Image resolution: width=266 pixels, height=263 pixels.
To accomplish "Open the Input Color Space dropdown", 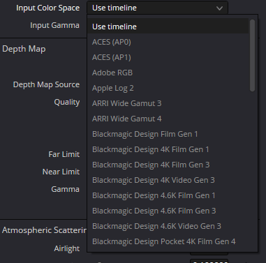I will [x=157, y=8].
